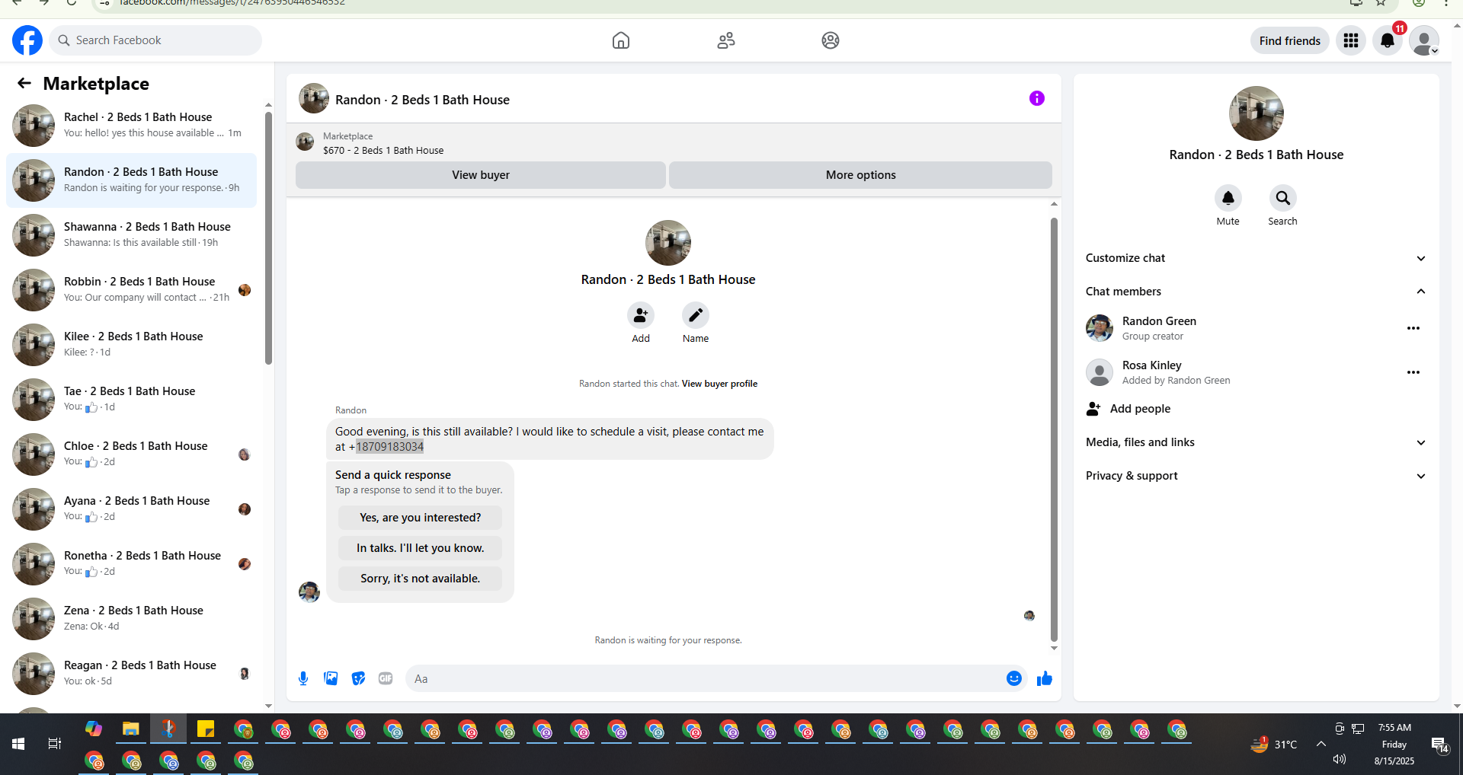Open the Groups icon in top navigation

pos(831,40)
